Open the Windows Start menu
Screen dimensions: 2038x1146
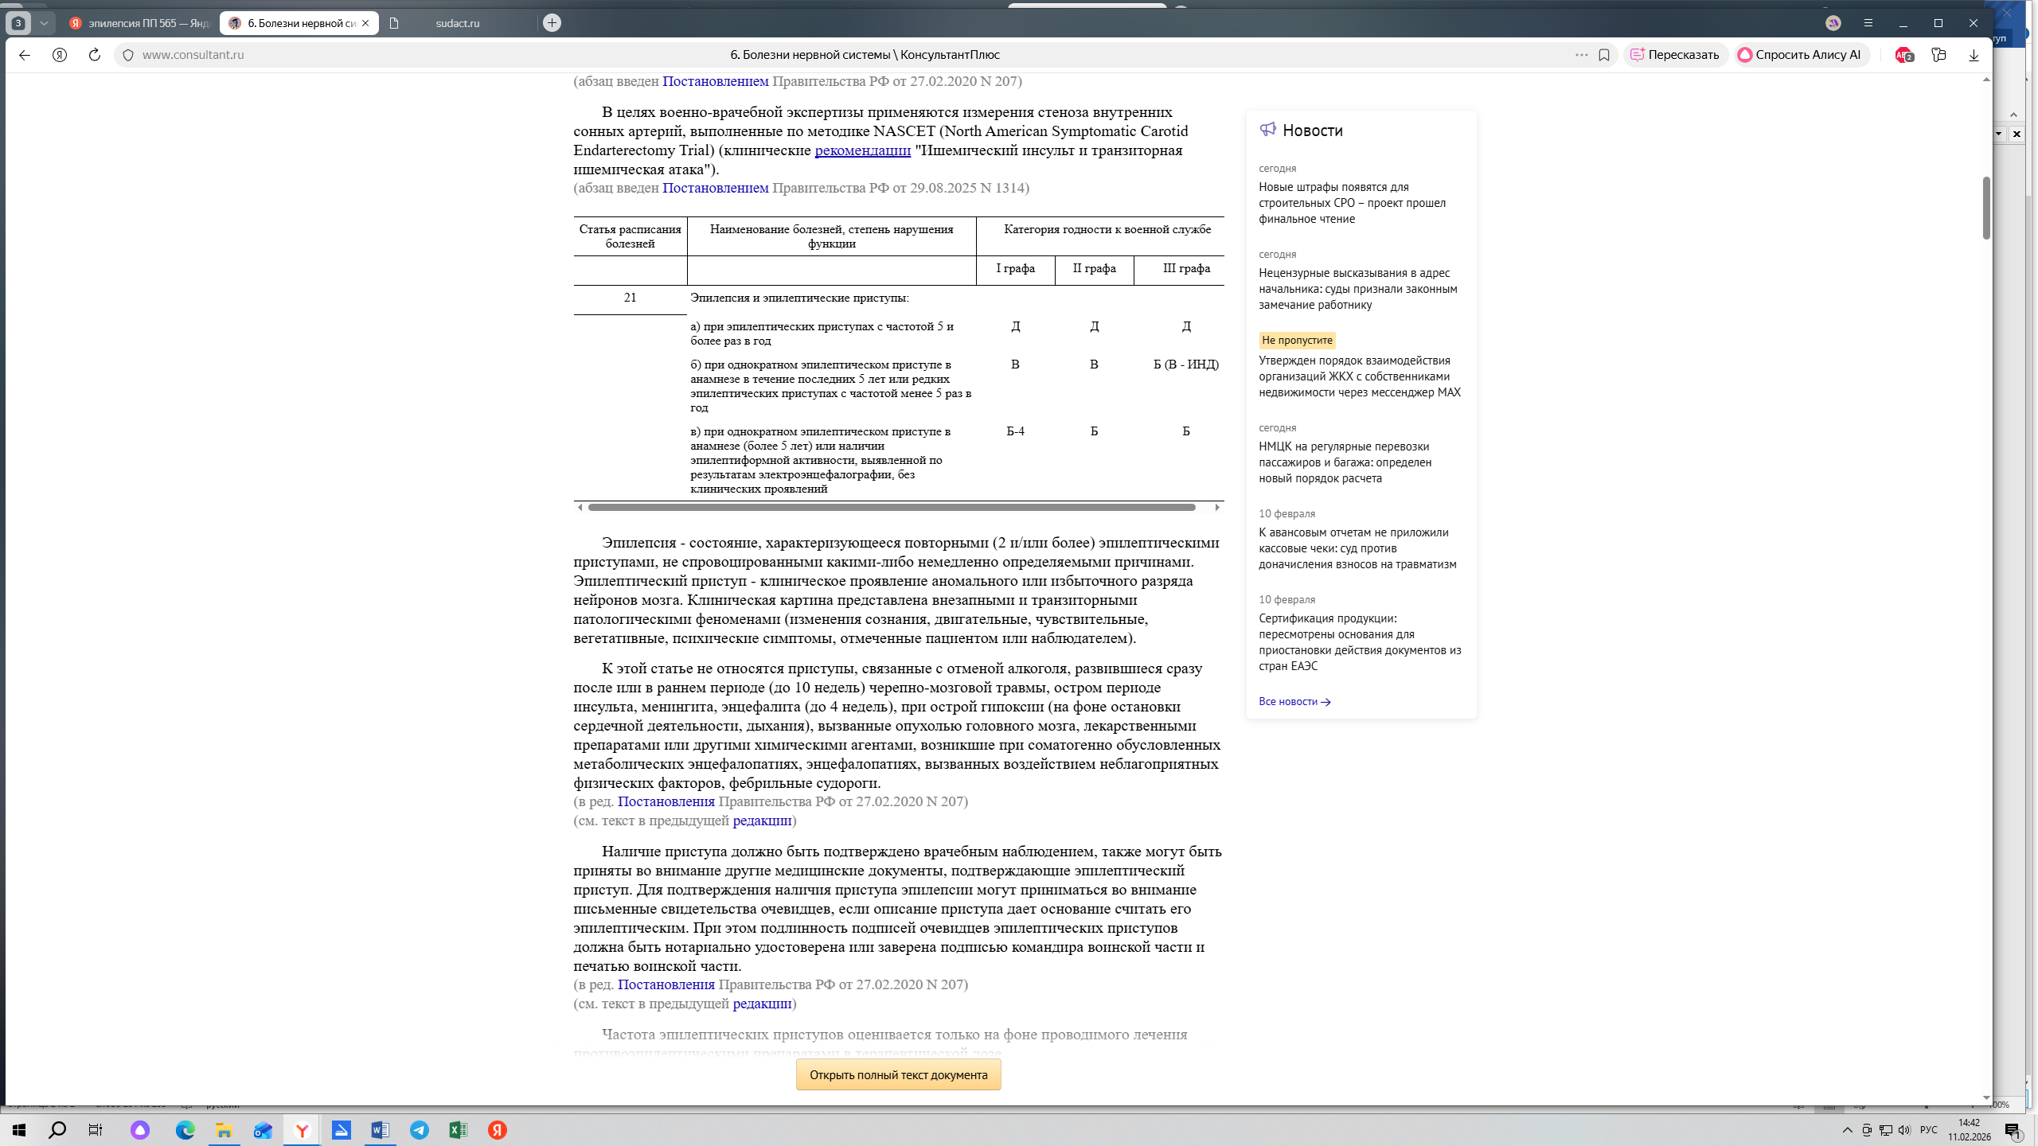tap(19, 1130)
